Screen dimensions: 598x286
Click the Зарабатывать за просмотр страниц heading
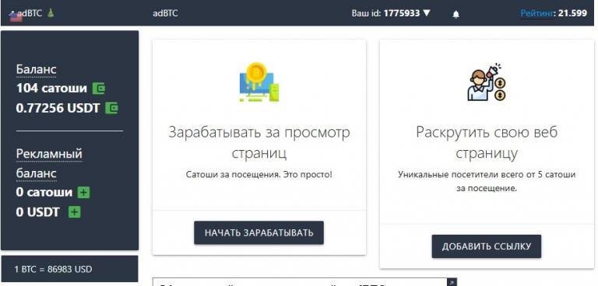point(259,142)
